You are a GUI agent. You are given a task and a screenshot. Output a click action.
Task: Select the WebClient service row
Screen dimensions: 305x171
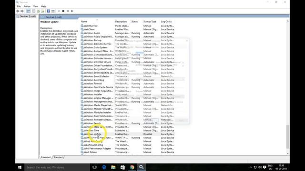click(127, 29)
